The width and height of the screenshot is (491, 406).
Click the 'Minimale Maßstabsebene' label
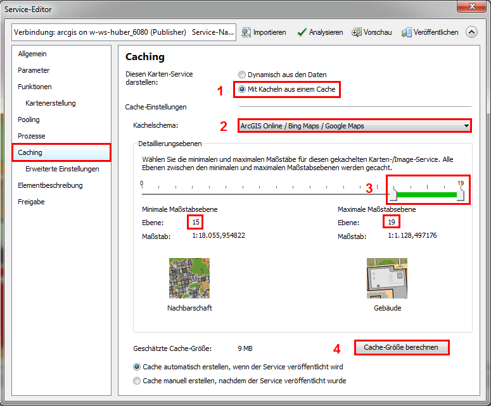click(180, 209)
